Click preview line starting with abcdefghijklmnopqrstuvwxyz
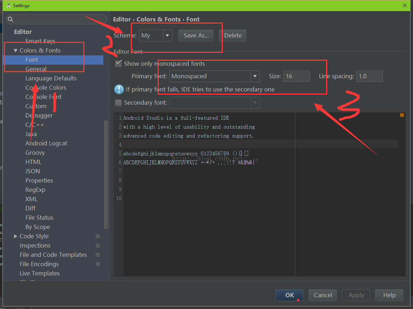Viewport: 413px width, 309px height. 186,154
